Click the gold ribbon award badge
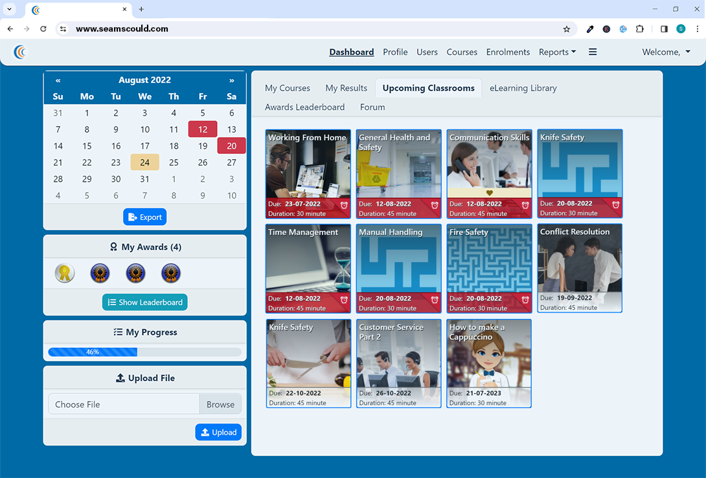The height and width of the screenshot is (478, 706). coord(65,273)
